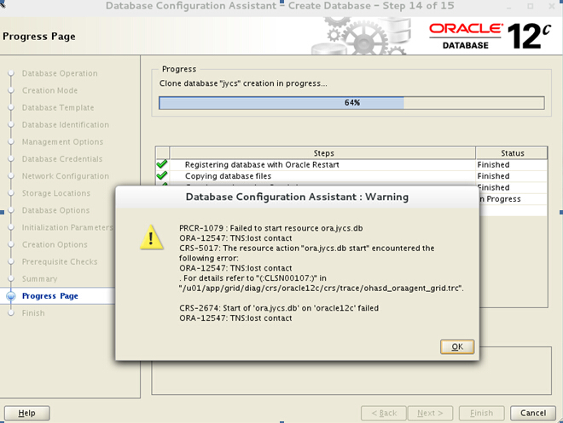Viewport: 563px width, 423px height.
Task: Click the Oracle Database 12c logo
Action: click(490, 36)
